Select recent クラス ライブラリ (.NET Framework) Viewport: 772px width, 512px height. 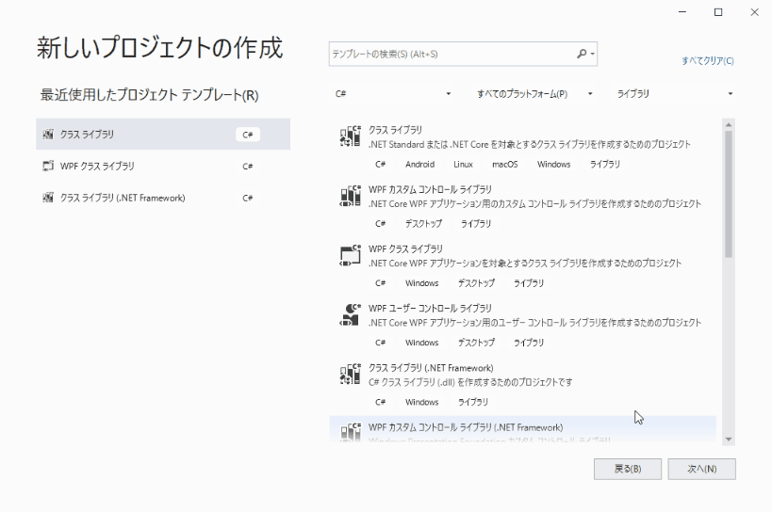pos(163,198)
